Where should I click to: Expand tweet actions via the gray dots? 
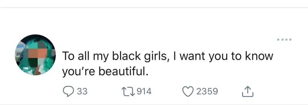284,40
